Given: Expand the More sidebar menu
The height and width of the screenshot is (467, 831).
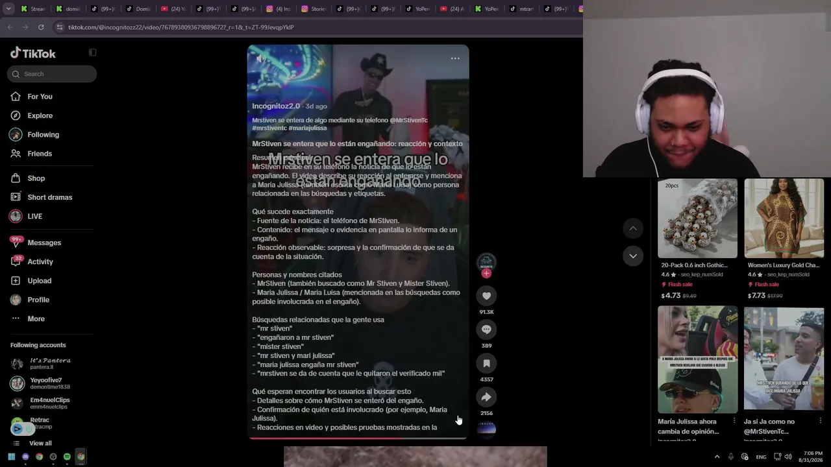Looking at the screenshot, I should tap(36, 319).
